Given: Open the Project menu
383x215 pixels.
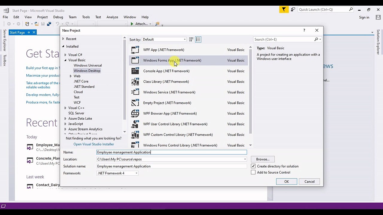Looking at the screenshot, I should 42,17.
